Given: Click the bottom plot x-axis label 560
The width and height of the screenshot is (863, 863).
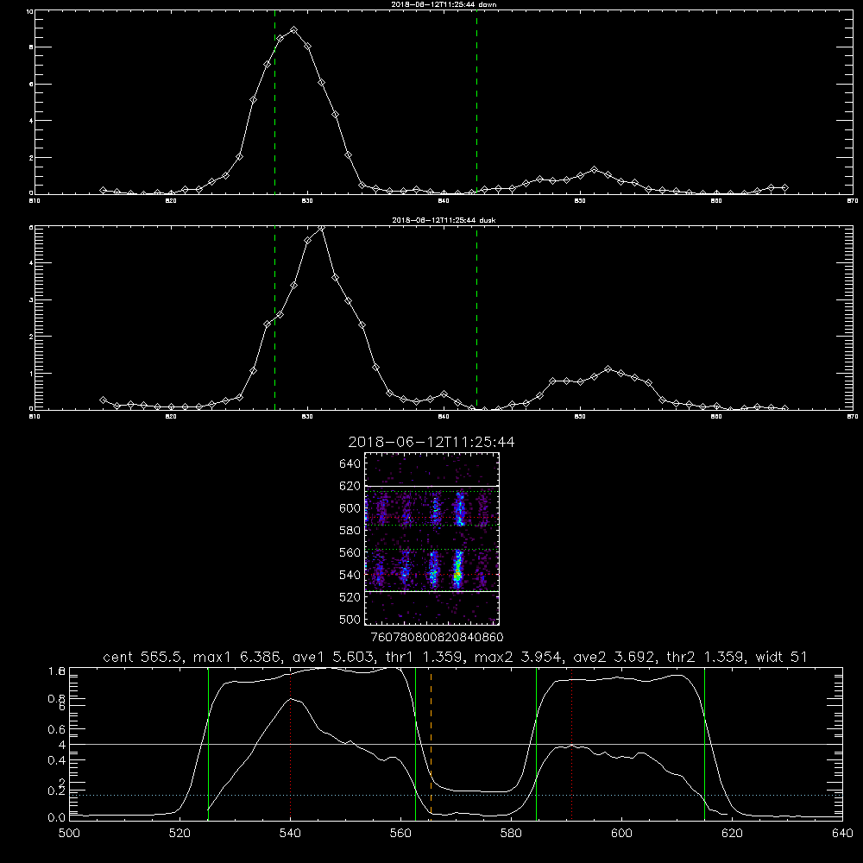Looking at the screenshot, I should pos(400,834).
